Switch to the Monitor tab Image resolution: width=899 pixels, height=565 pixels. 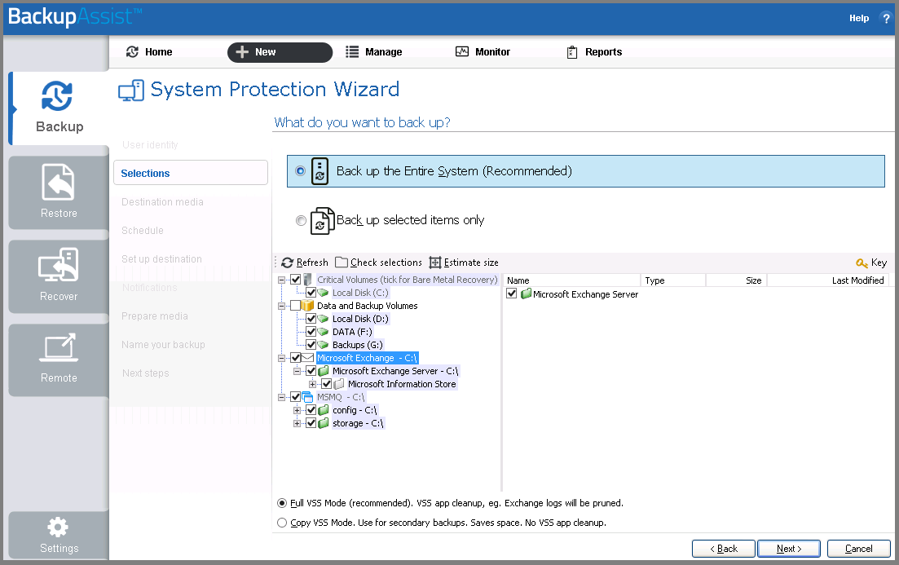(x=483, y=52)
